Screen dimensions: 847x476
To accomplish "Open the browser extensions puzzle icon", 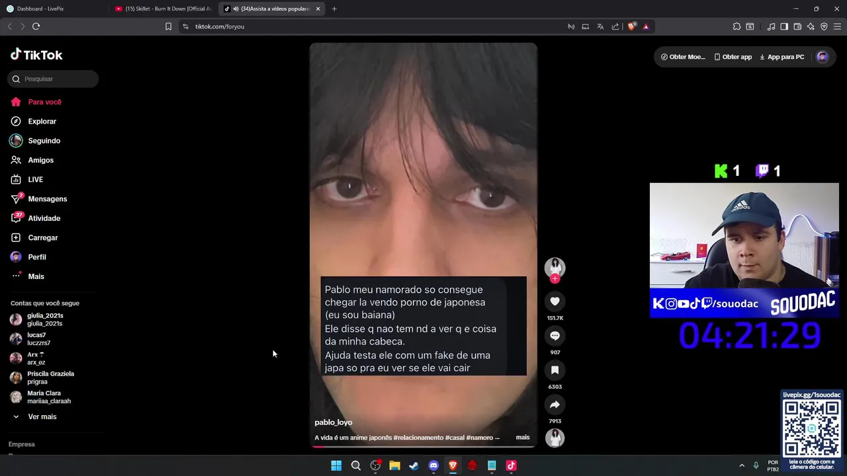I will [736, 26].
